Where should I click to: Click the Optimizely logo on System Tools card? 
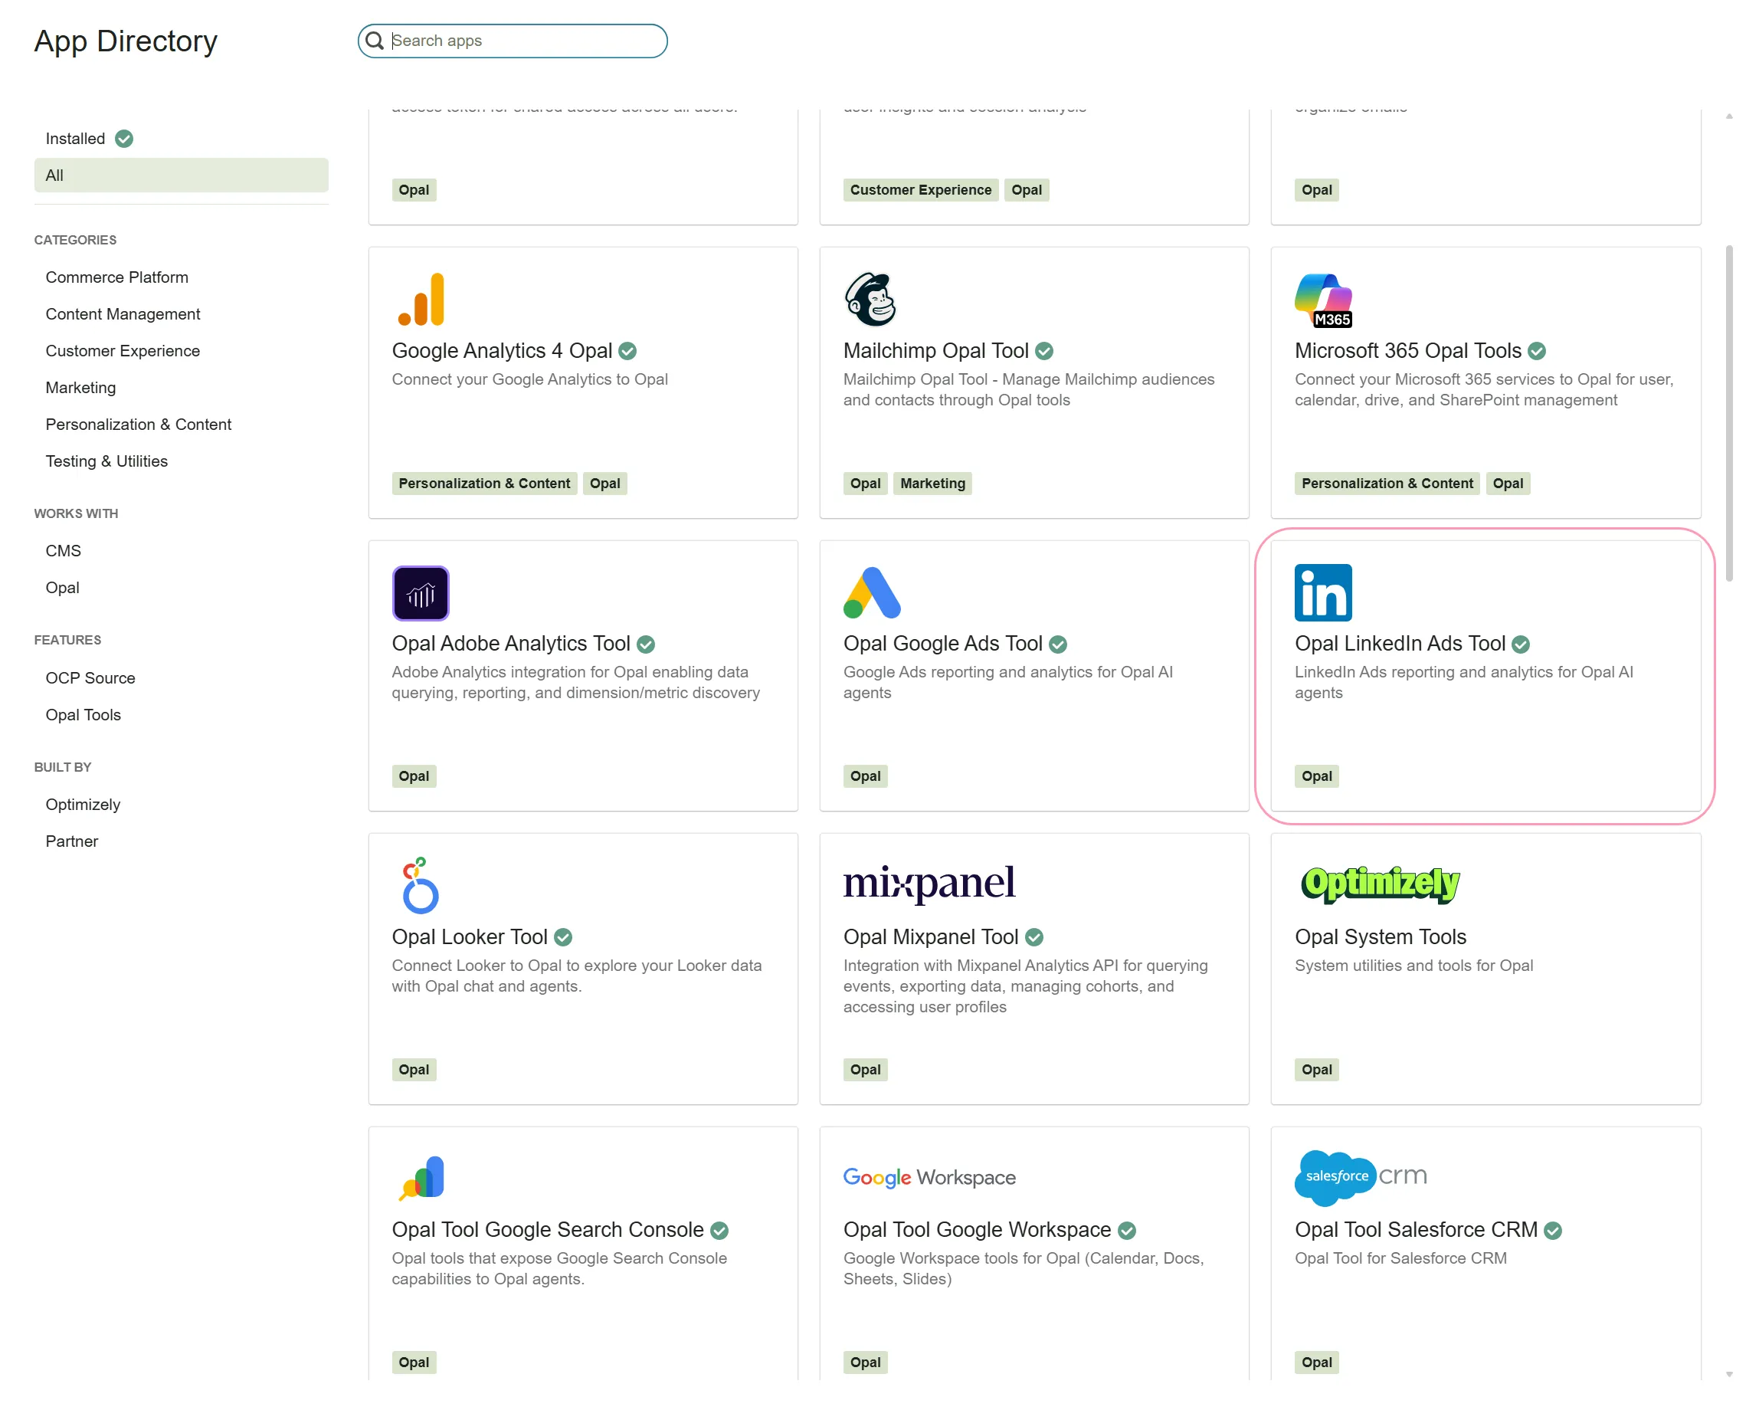(x=1381, y=884)
